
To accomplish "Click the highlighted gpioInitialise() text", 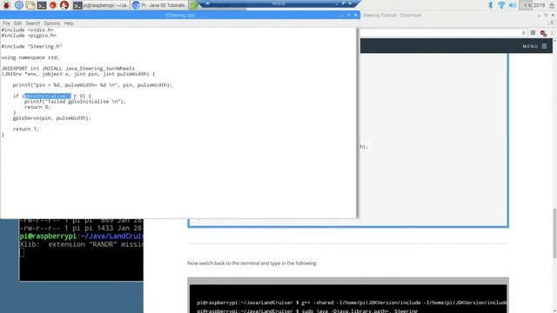I will [48, 96].
